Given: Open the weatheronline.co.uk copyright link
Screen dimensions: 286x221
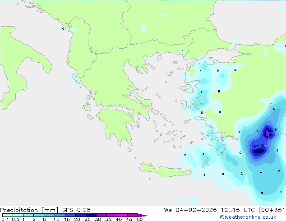Looking at the screenshot, I should [x=248, y=217].
